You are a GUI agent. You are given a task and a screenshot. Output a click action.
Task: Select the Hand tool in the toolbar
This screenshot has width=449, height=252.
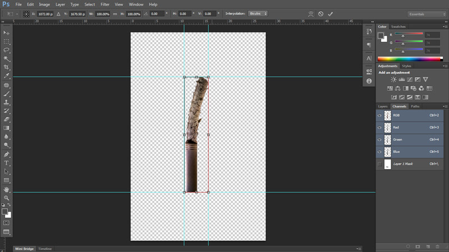[x=7, y=189]
